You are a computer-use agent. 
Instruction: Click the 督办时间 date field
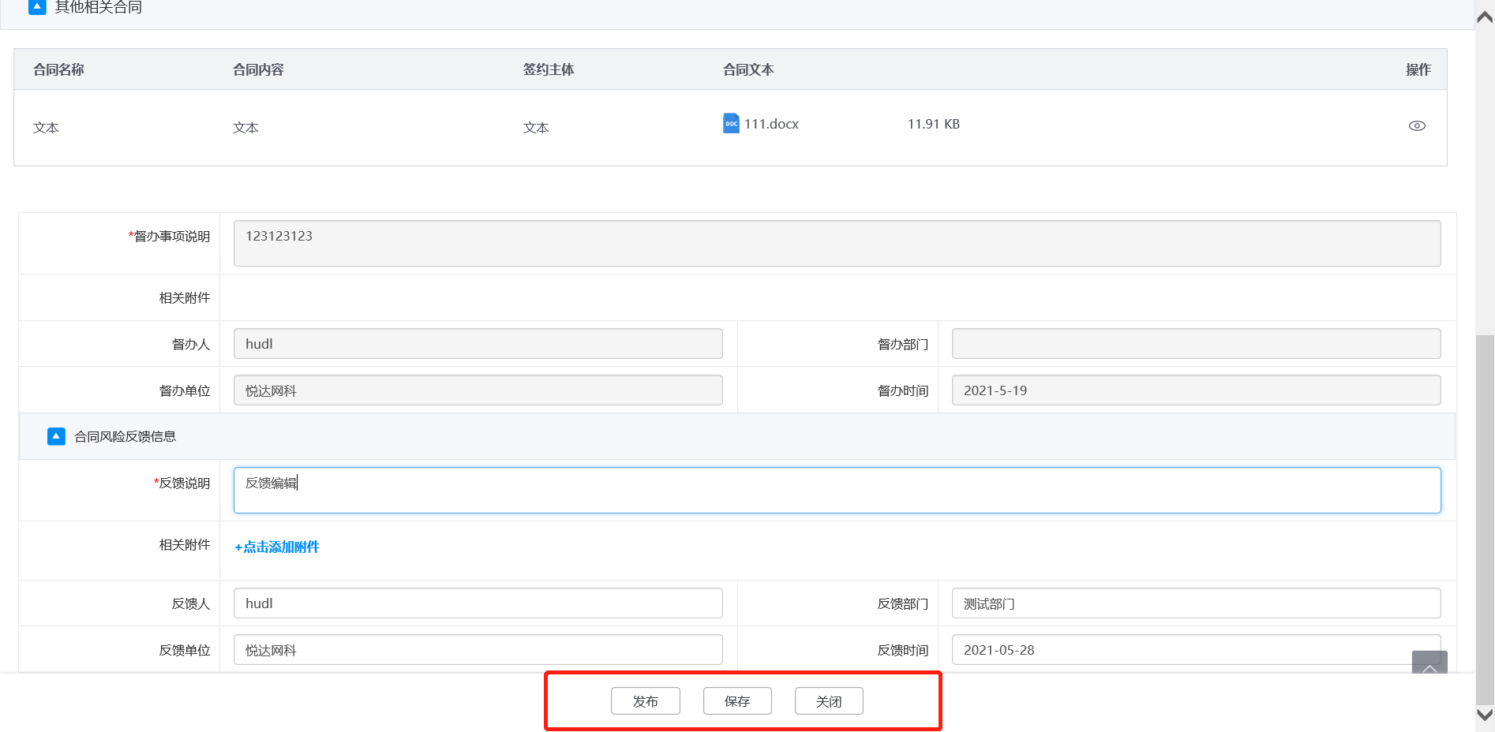tap(1196, 390)
